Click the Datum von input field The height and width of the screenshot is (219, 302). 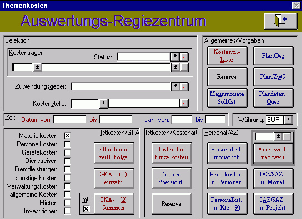click(70, 120)
